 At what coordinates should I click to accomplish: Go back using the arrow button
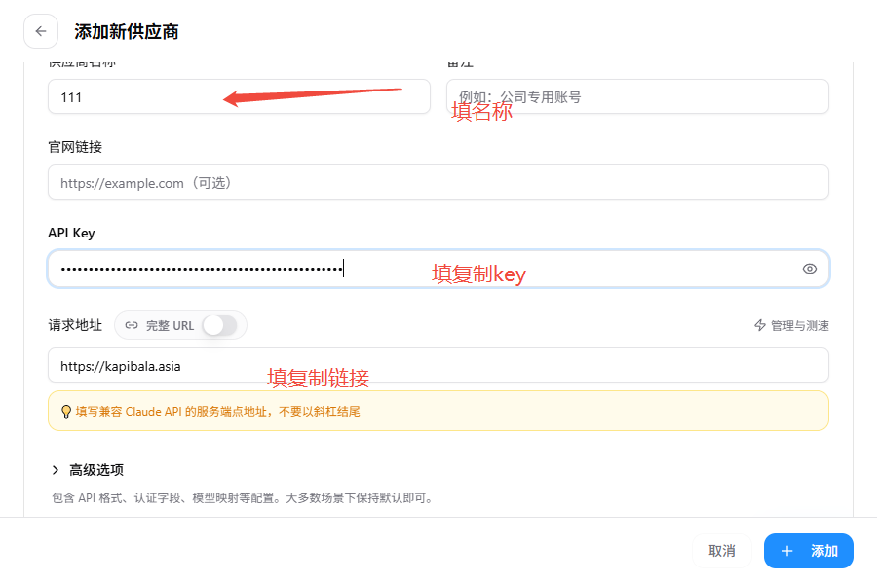coord(41,31)
